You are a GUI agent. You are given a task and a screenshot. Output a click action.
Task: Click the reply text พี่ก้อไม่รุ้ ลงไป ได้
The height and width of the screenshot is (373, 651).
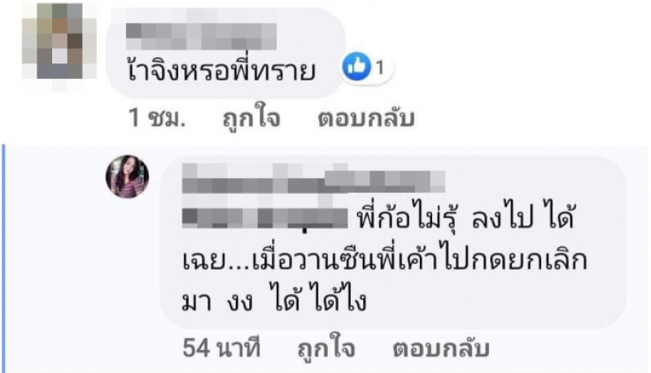465,217
